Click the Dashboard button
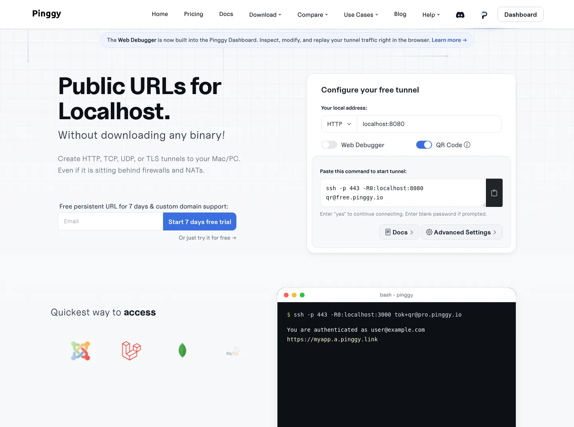Viewport: 574px width, 427px height. (x=521, y=14)
